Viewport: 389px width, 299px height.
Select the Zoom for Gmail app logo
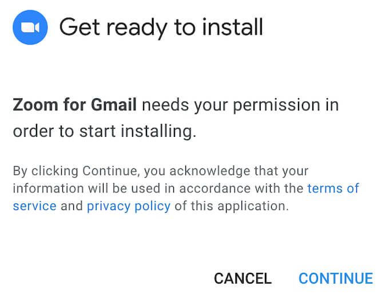tap(30, 27)
